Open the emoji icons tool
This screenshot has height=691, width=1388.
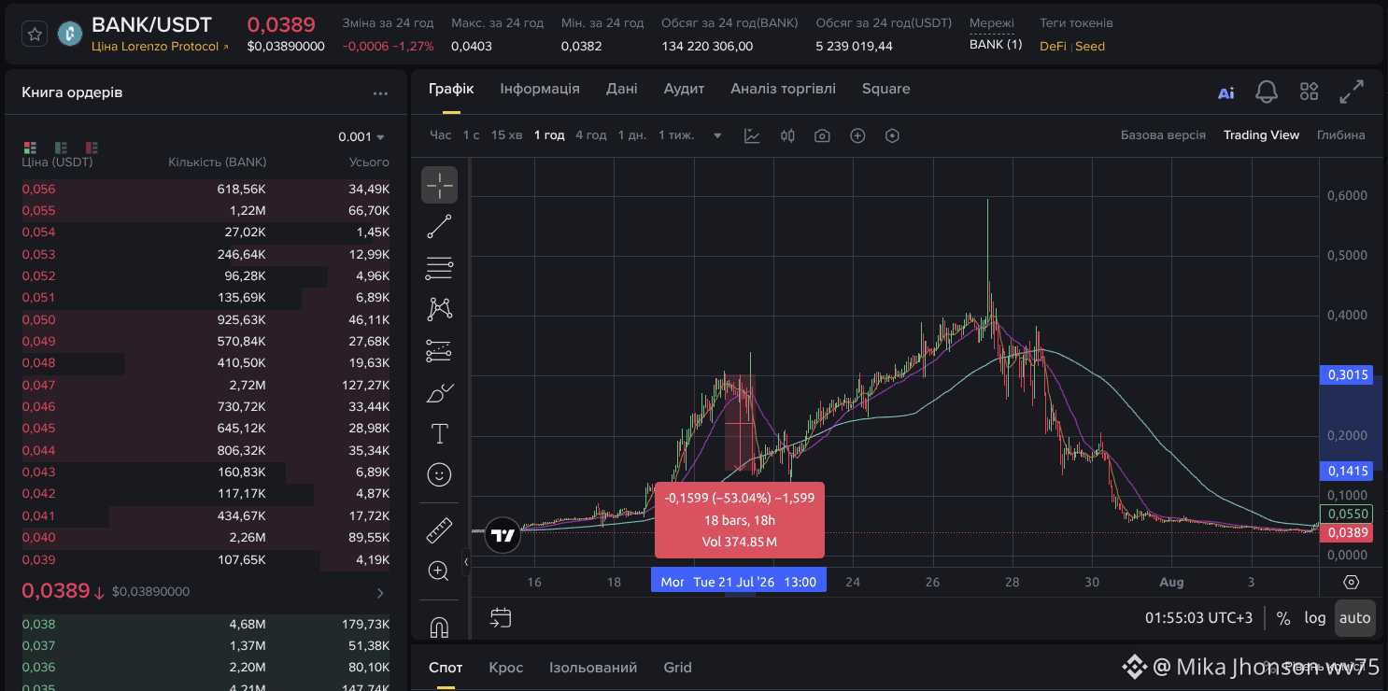(x=439, y=474)
